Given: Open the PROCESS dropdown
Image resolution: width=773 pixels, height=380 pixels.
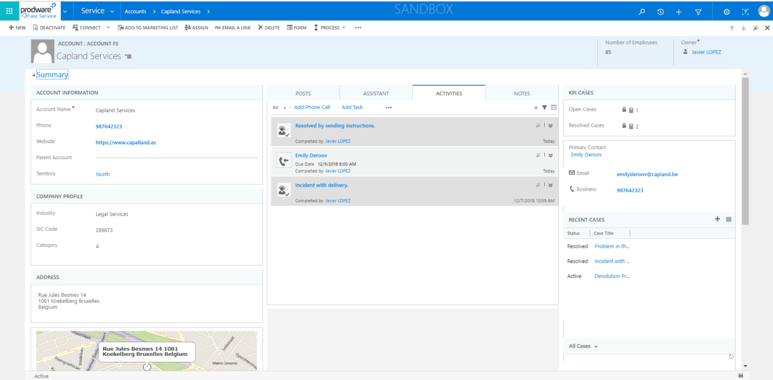Looking at the screenshot, I should coord(330,27).
